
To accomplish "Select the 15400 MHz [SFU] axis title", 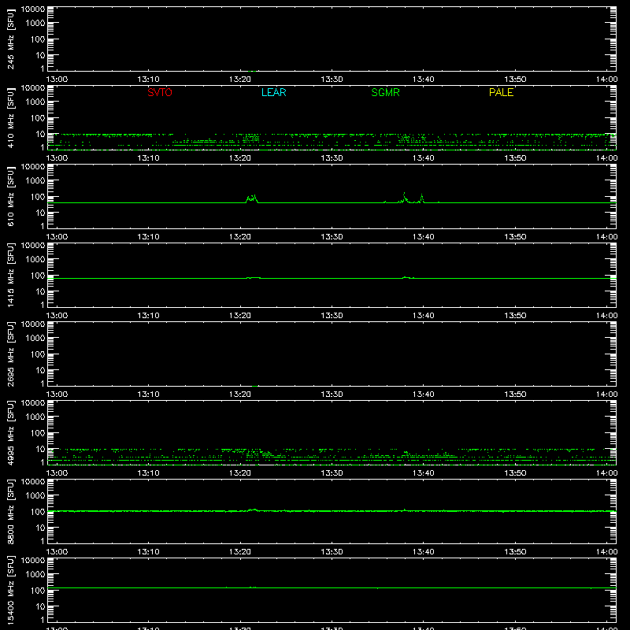I will click(10, 590).
